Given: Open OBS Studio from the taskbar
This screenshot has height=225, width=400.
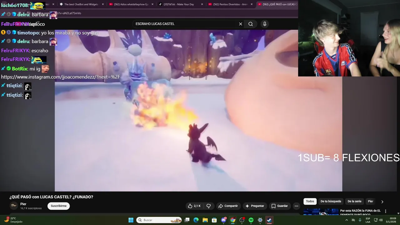Looking at the screenshot, I should tap(242, 220).
